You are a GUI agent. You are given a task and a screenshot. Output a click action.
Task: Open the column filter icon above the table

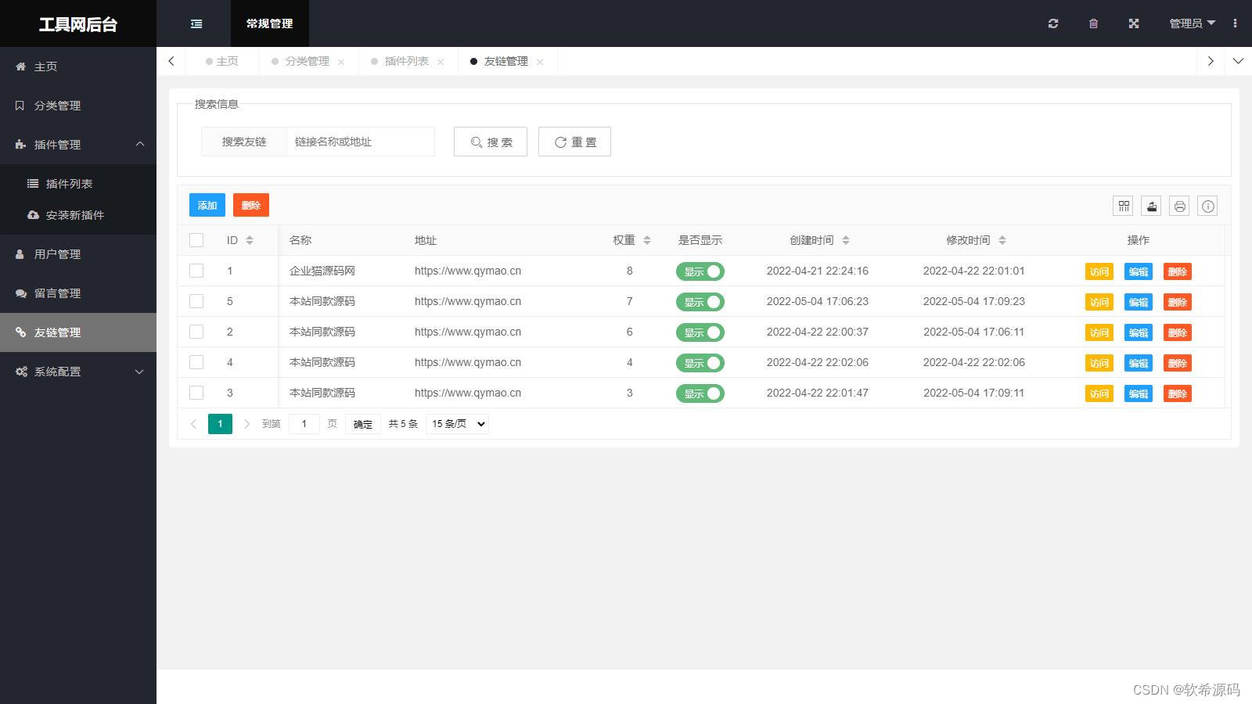1124,206
